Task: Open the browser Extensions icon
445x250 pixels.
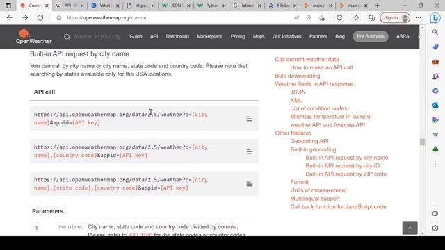Action: click(x=339, y=17)
